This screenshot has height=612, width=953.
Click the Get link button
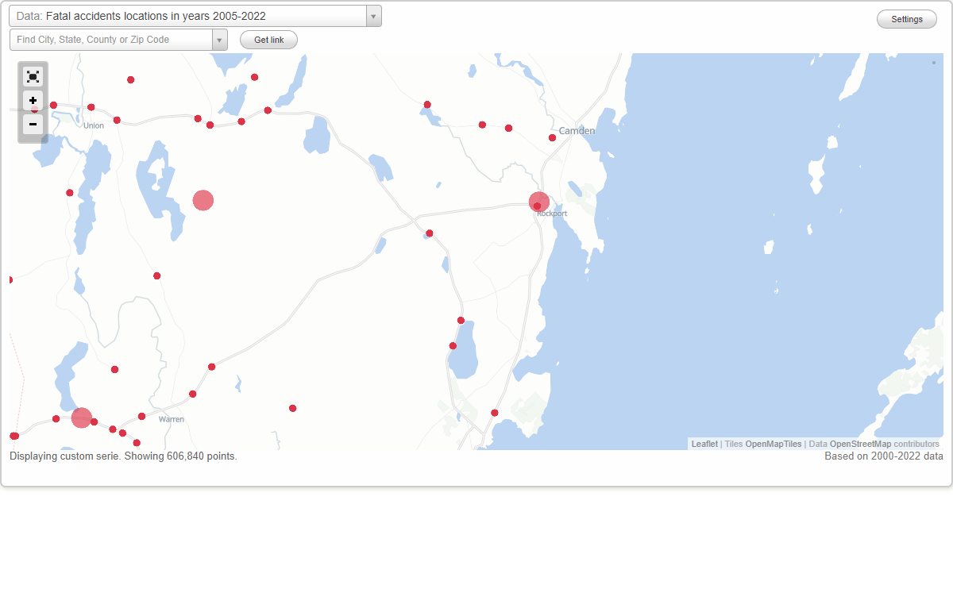coord(268,39)
